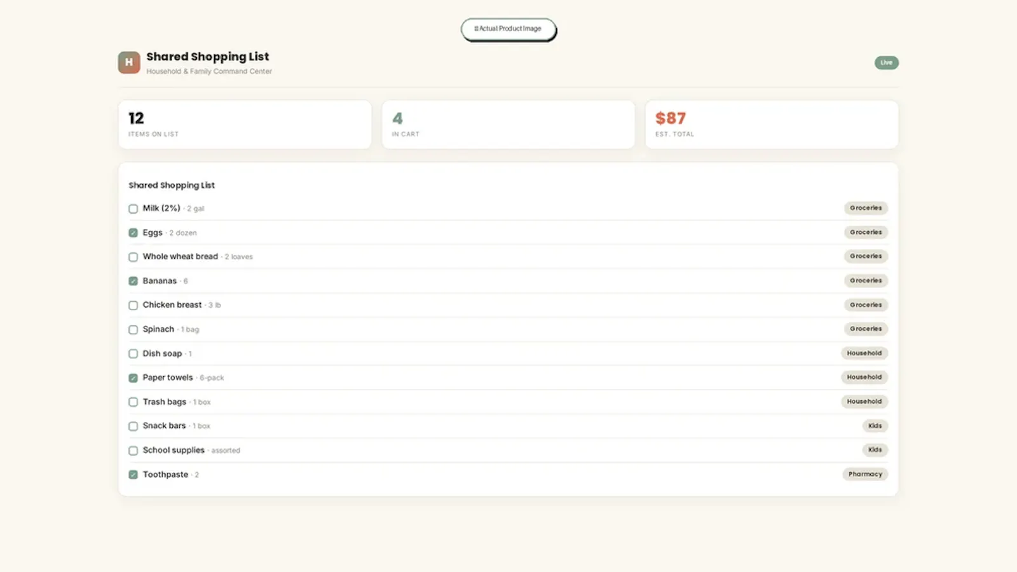Click the Chicken breast item name

172,304
